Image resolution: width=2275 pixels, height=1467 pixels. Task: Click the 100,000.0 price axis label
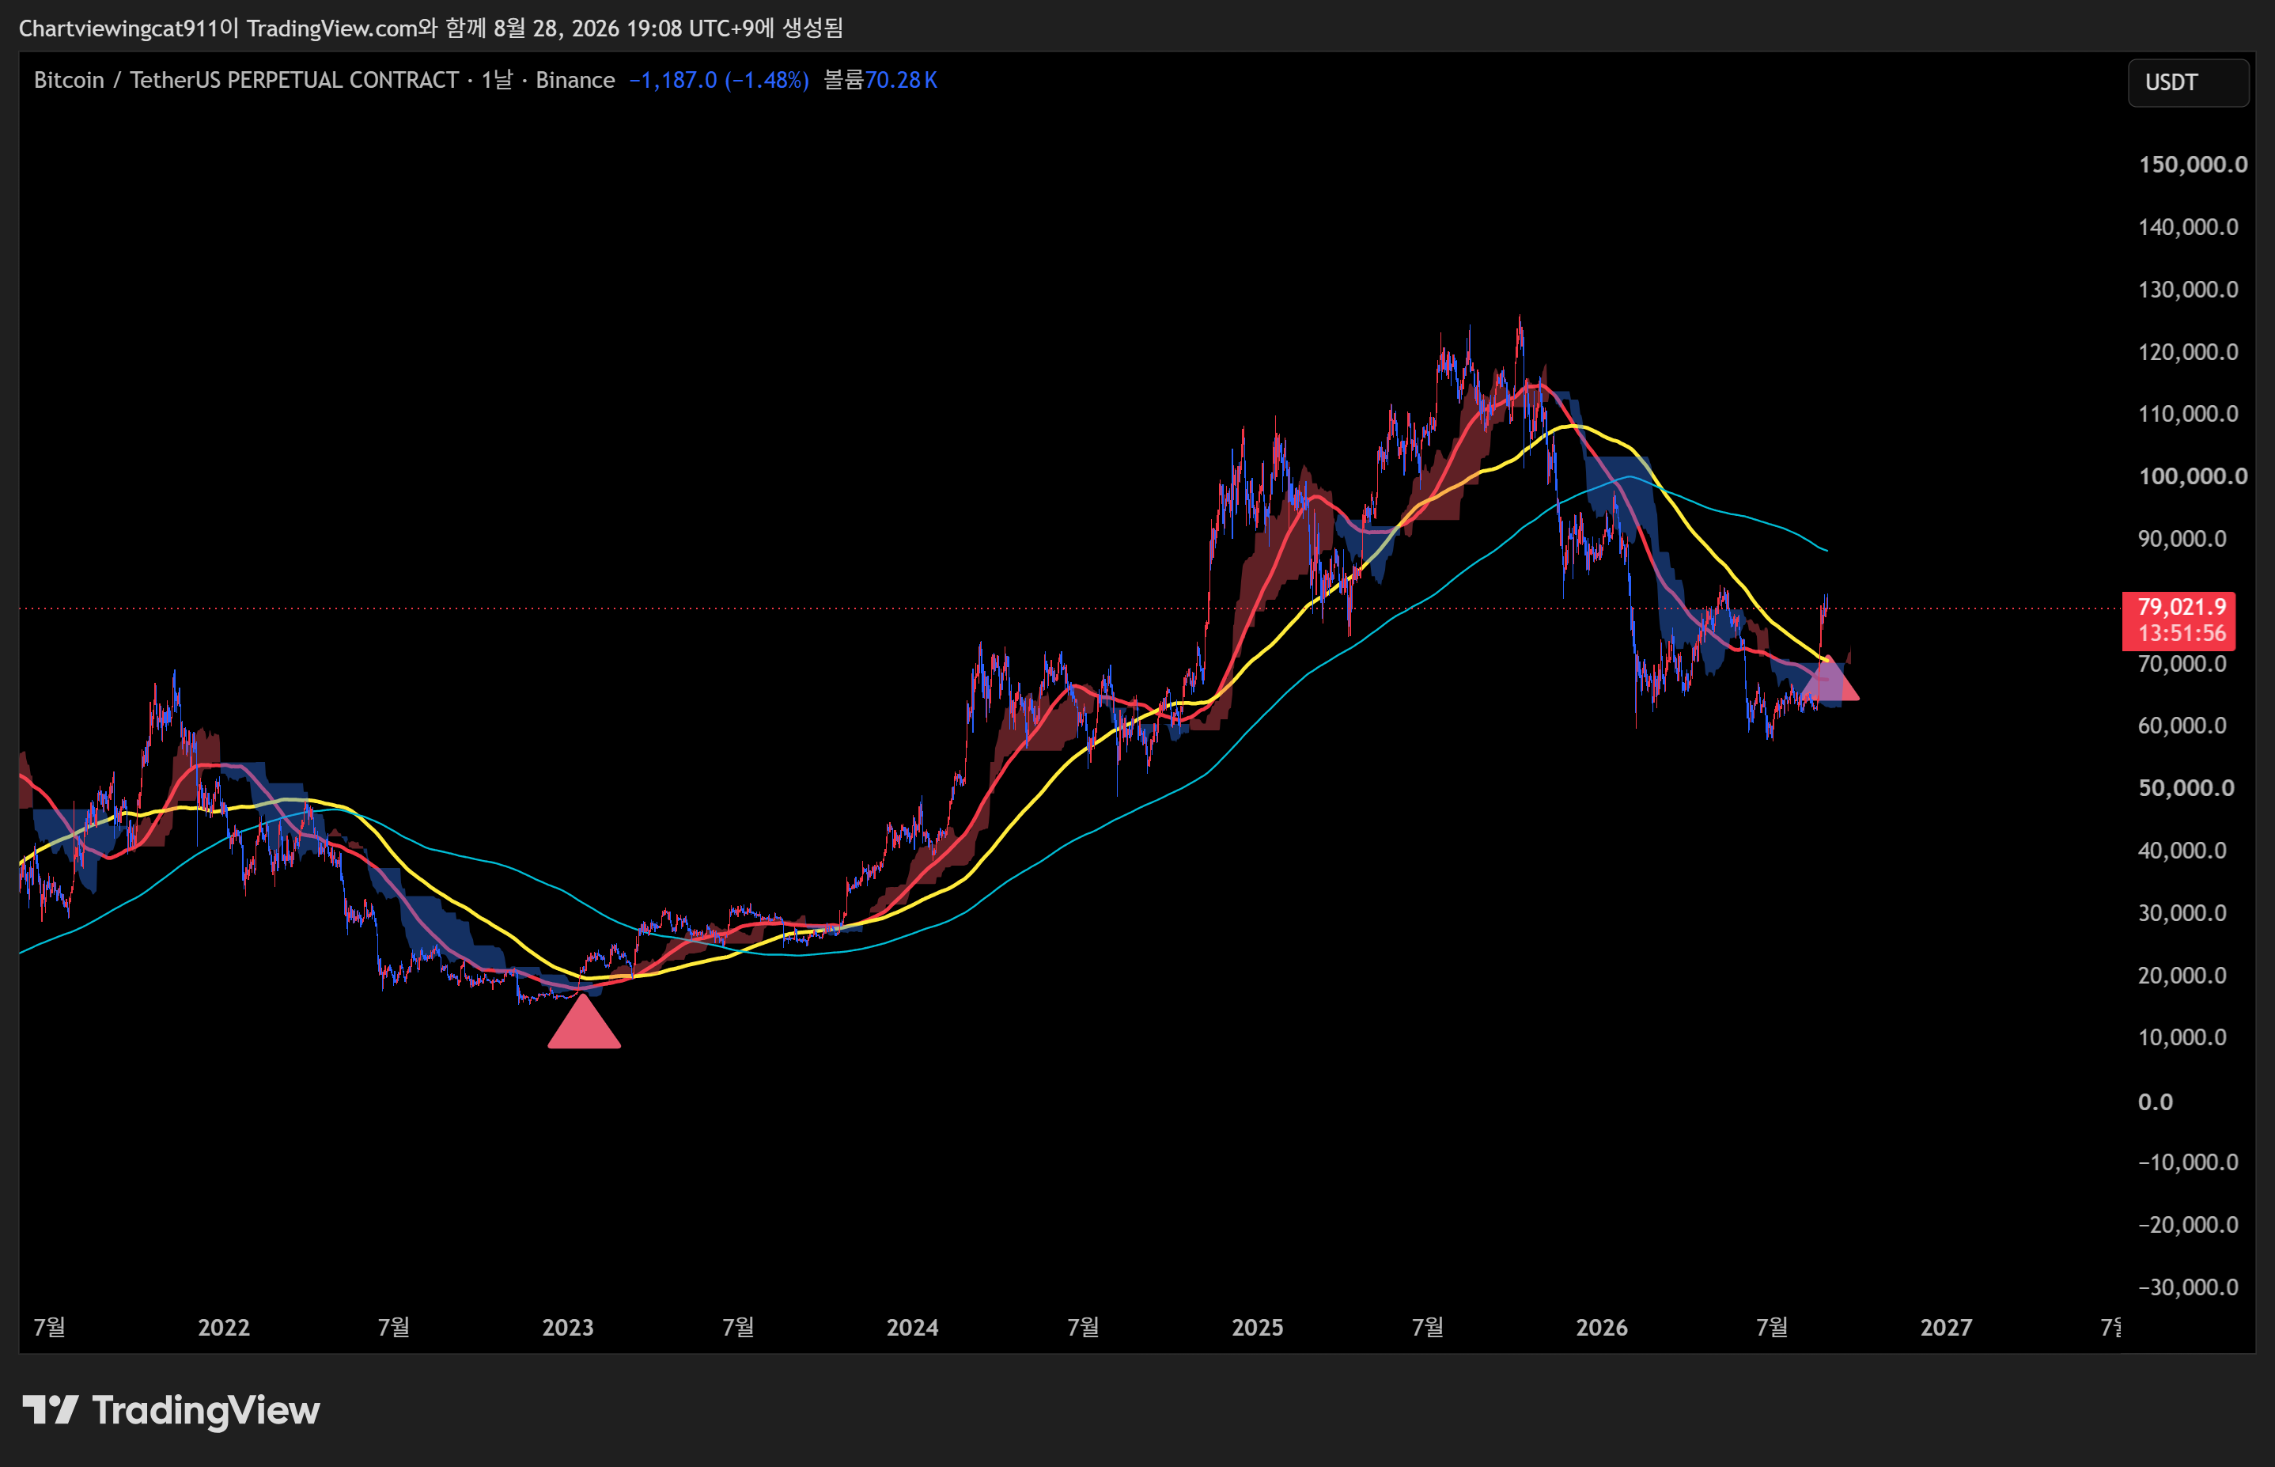[2193, 476]
